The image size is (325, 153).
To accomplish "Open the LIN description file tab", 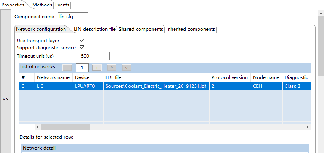I will click(x=94, y=29).
